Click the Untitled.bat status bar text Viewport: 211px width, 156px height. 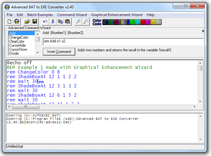coord(15,146)
